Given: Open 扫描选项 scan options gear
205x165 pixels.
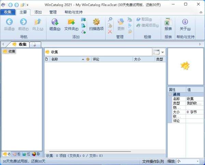Looking at the screenshot, I should pos(96,22).
